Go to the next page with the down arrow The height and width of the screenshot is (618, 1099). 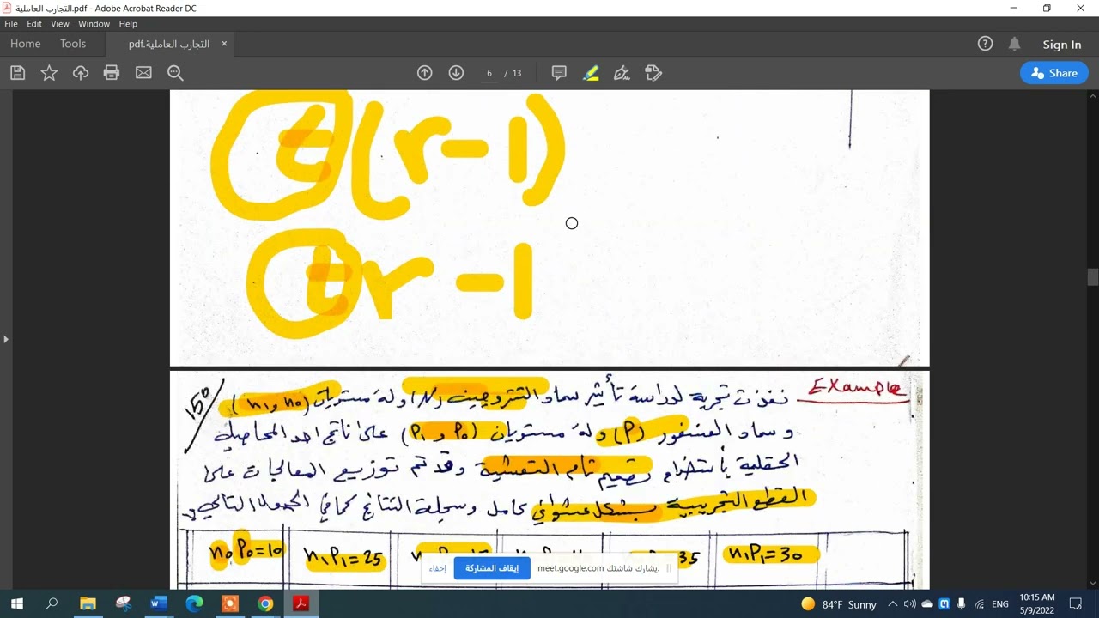click(456, 73)
